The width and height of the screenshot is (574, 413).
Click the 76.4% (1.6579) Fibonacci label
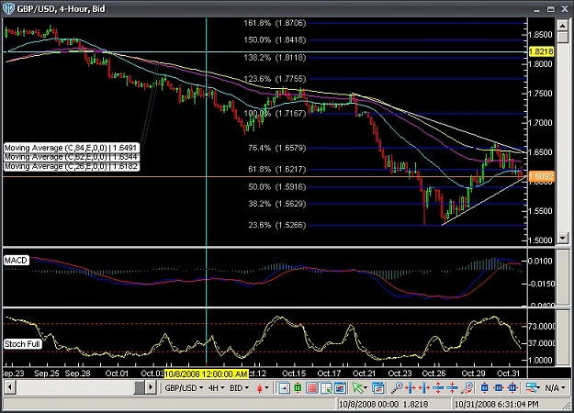[276, 148]
